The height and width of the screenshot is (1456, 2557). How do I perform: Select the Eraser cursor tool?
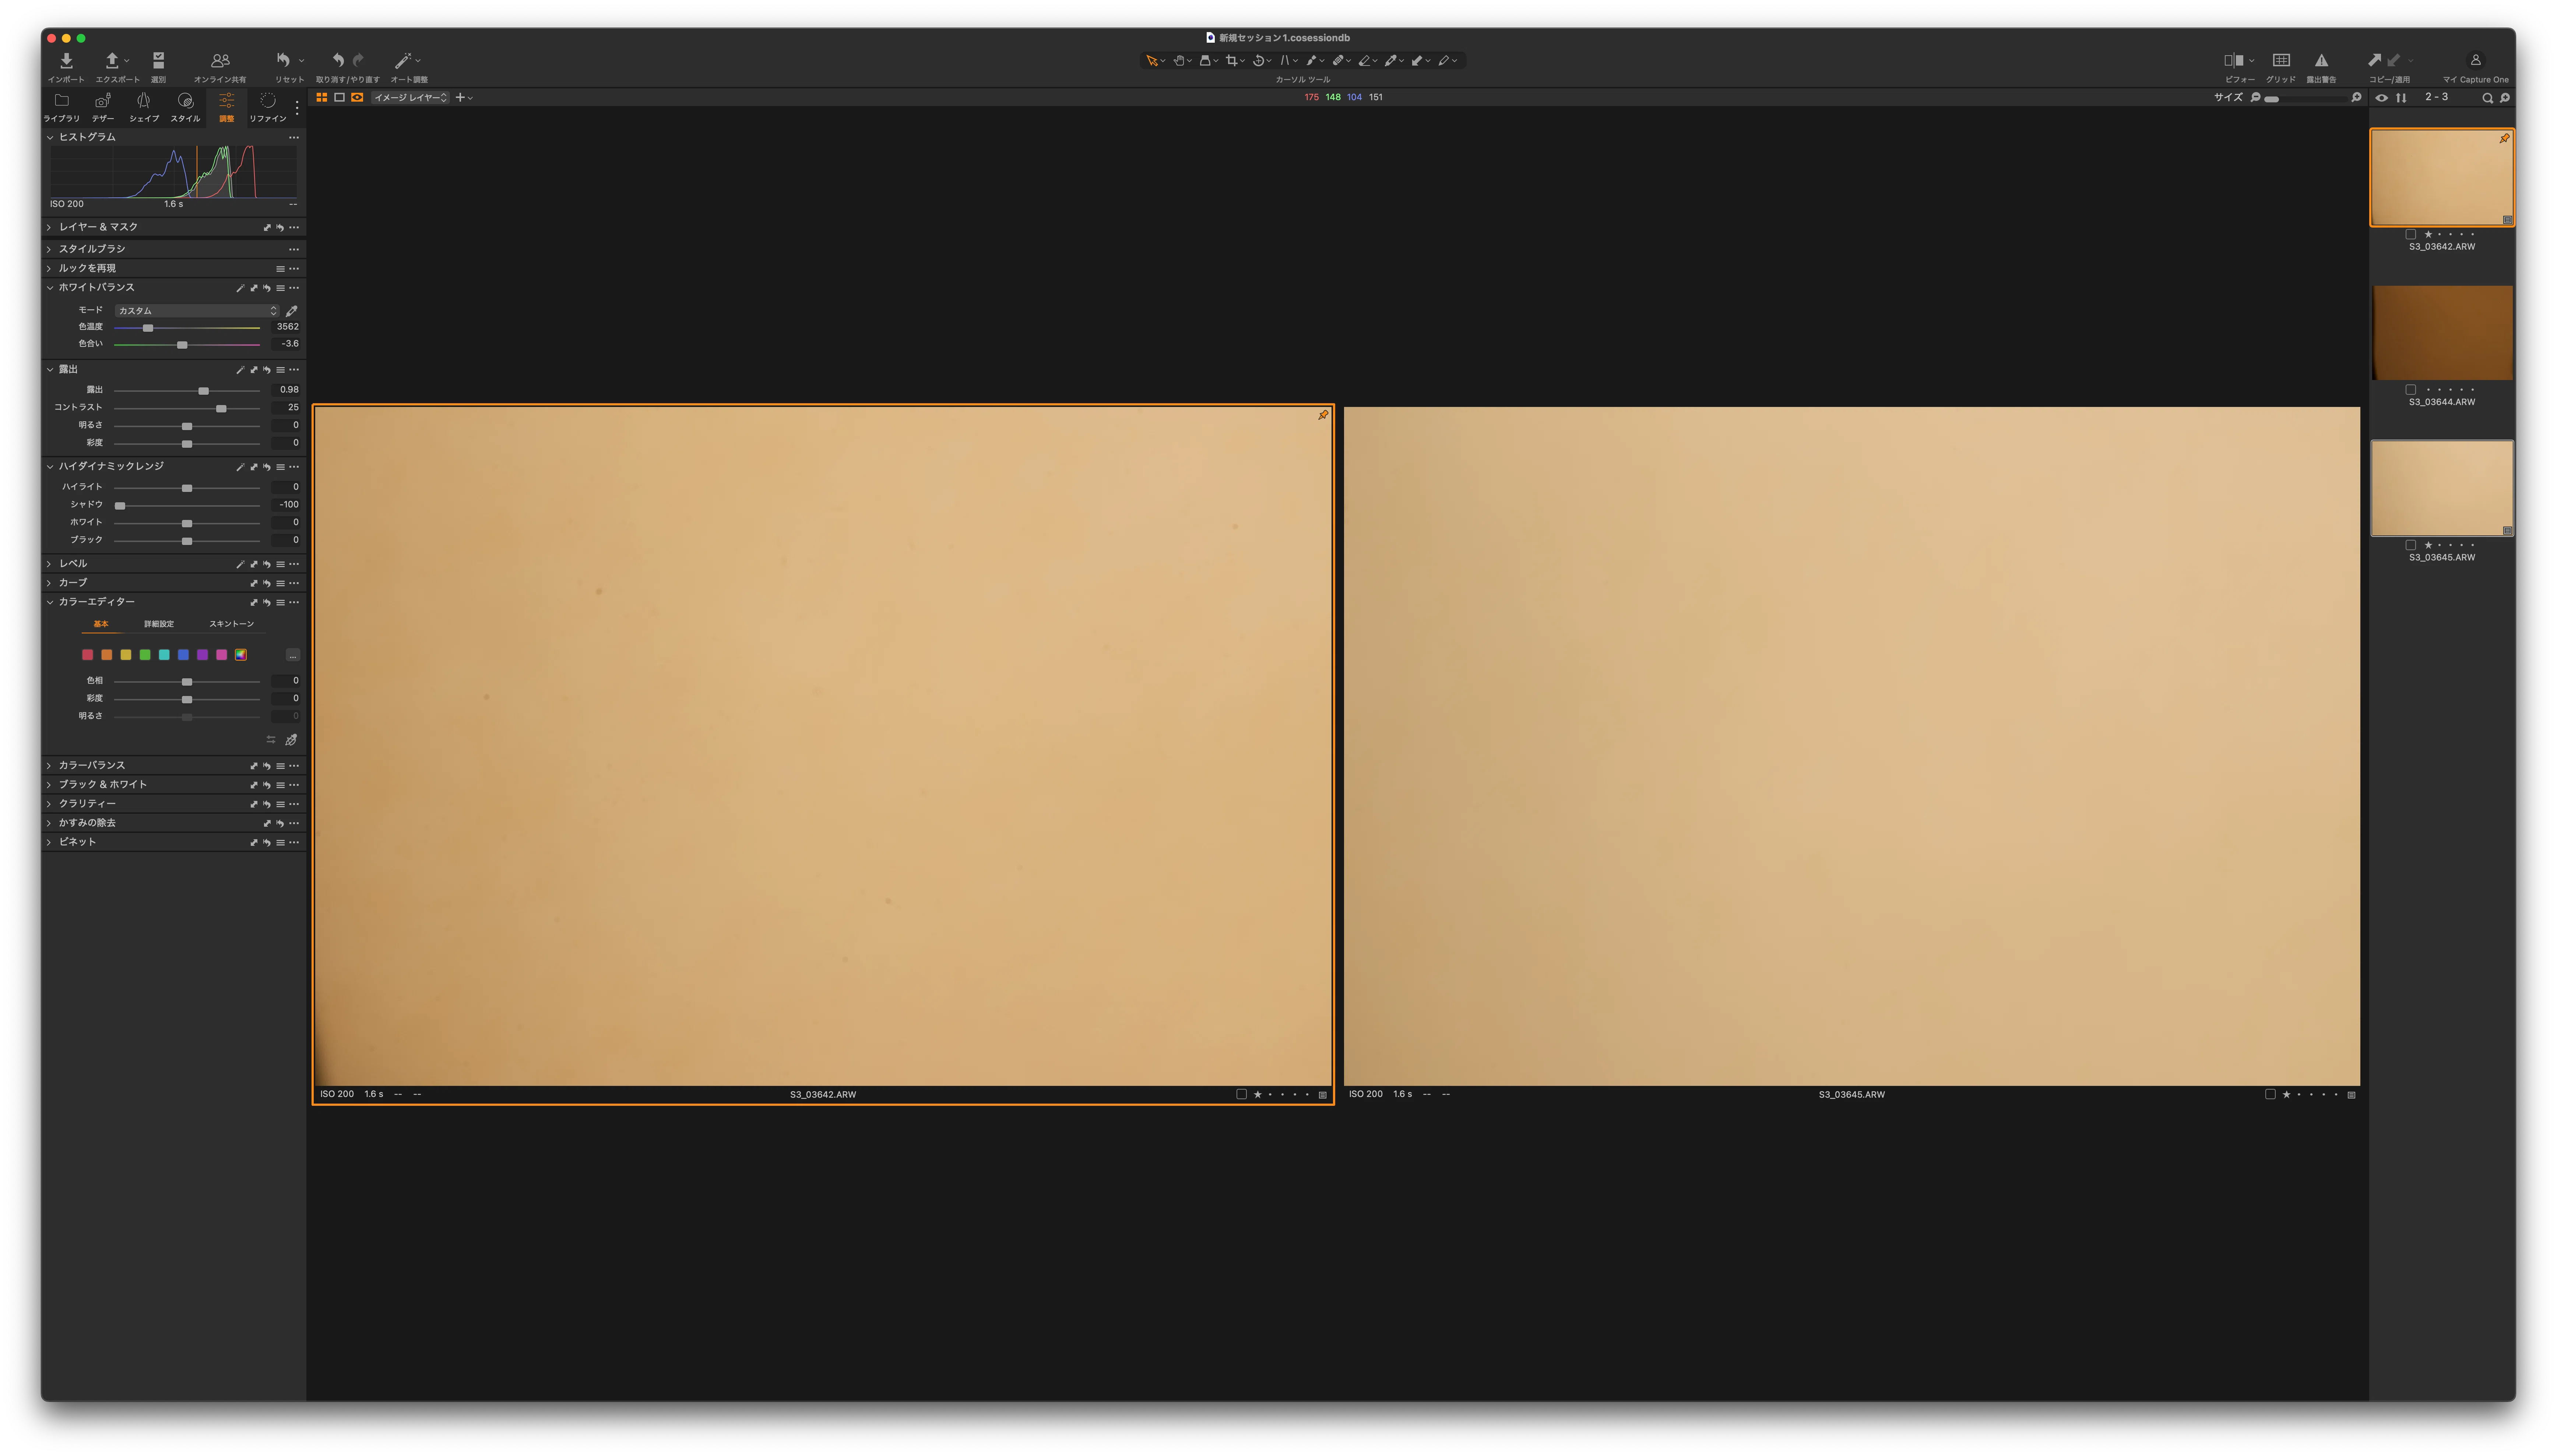click(x=1364, y=61)
